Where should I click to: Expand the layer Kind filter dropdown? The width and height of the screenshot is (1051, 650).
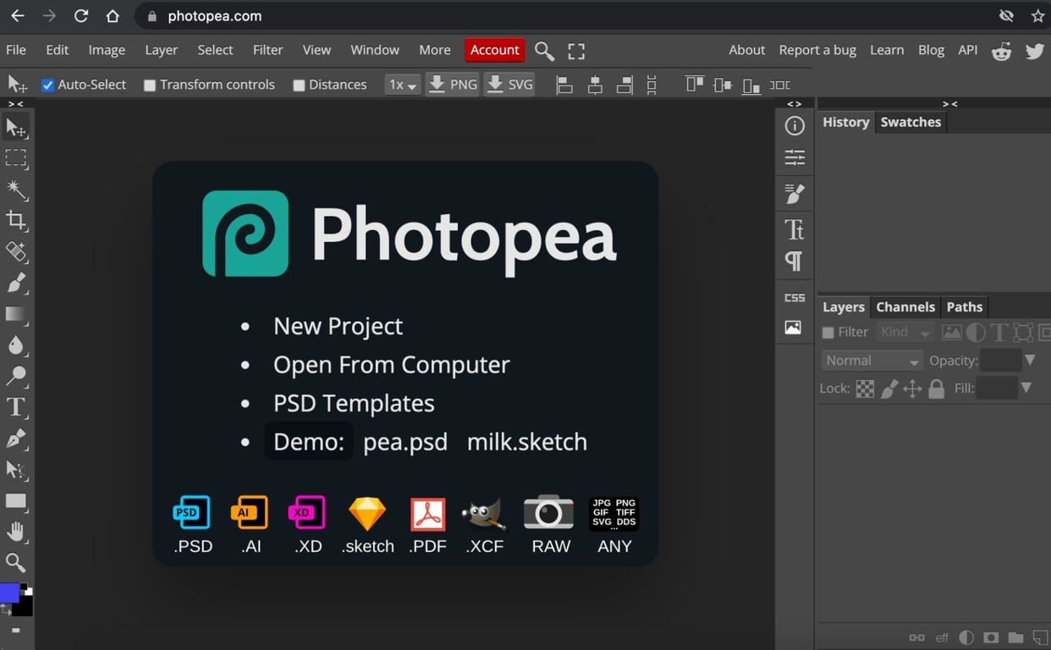pyautogui.click(x=905, y=332)
